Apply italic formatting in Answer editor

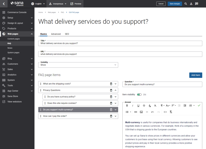pos(133,106)
